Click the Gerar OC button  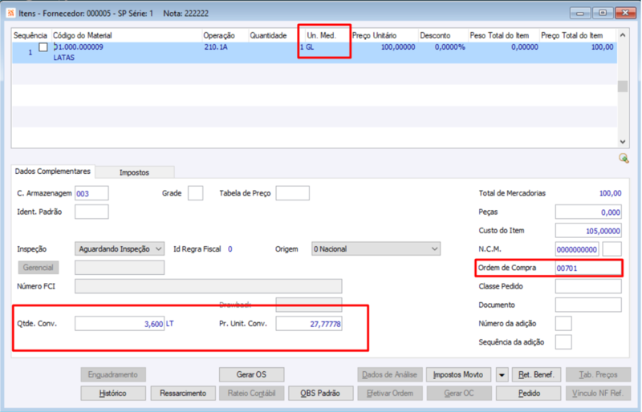458,394
